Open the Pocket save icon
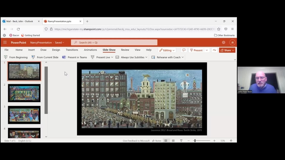This screenshot has width=285, height=160. 226,29
